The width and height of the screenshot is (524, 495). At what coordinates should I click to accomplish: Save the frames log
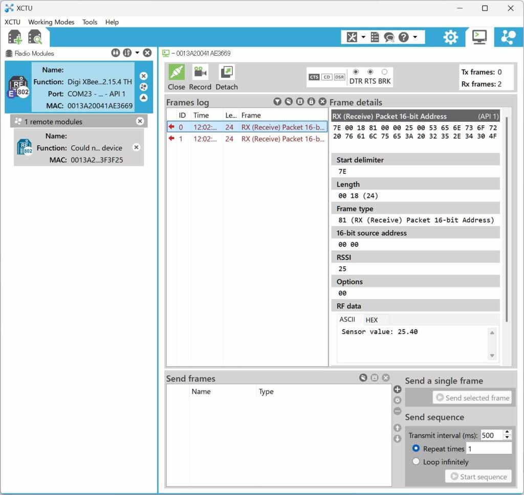tap(300, 102)
